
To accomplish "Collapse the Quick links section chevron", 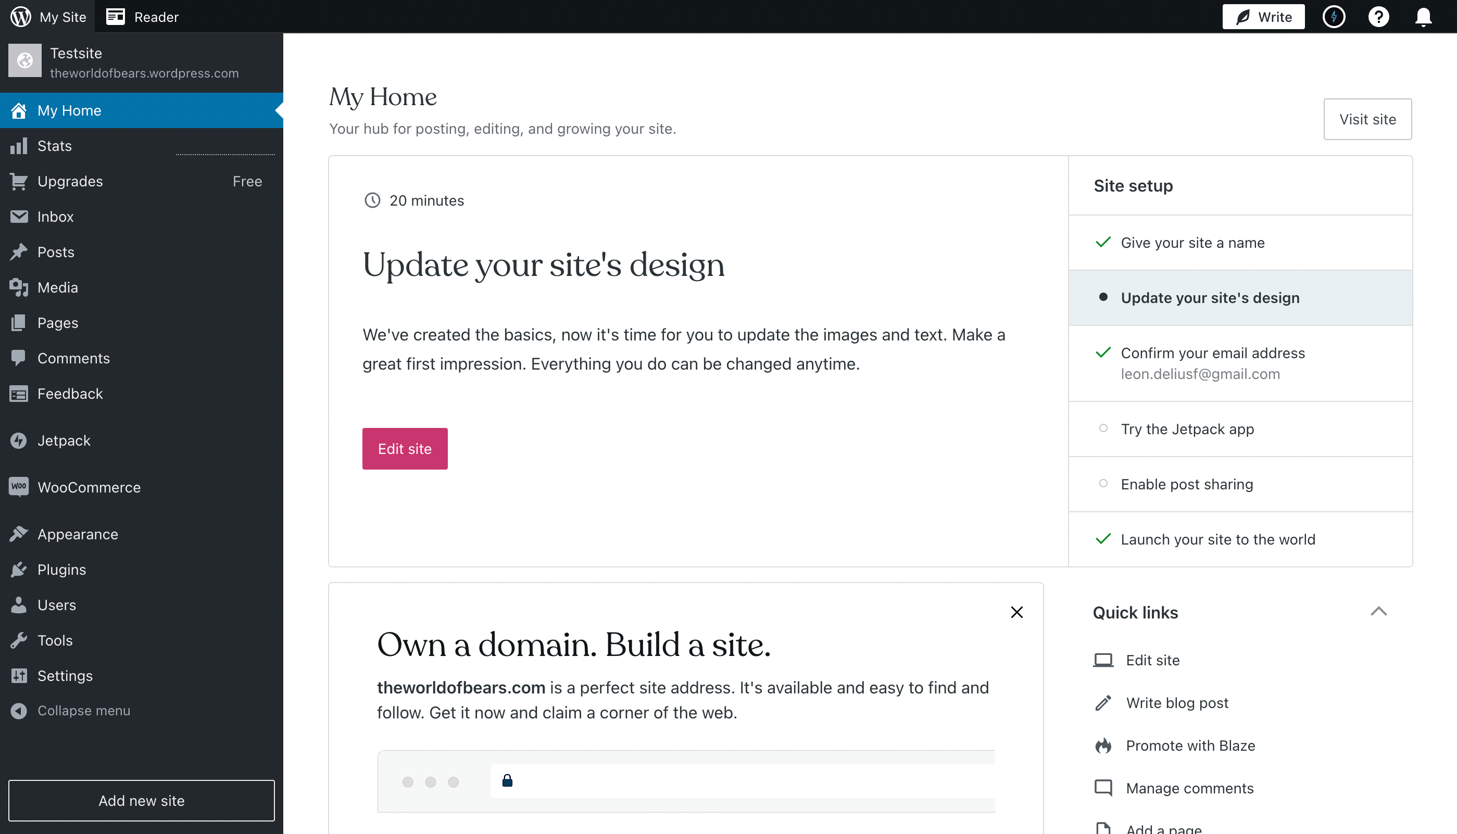I will point(1378,612).
